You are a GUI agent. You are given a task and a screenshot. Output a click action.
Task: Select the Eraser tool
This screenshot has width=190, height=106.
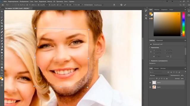point(2,44)
